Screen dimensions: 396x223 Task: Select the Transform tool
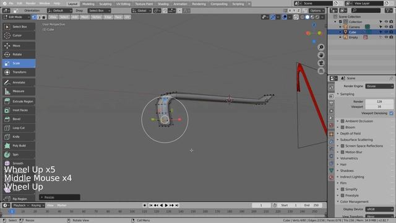(x=19, y=72)
